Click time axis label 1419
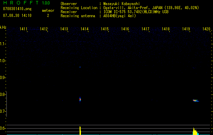Viewport: 213px width, 135px height. pyautogui.click(x=186, y=29)
